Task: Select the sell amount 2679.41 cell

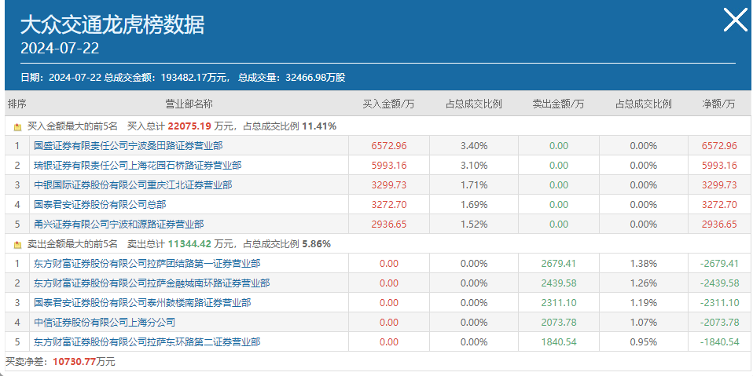Action: (x=559, y=263)
